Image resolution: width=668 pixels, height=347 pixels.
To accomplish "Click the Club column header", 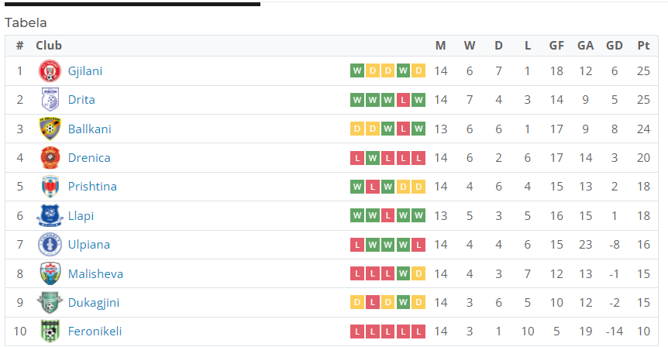I will pyautogui.click(x=49, y=46).
